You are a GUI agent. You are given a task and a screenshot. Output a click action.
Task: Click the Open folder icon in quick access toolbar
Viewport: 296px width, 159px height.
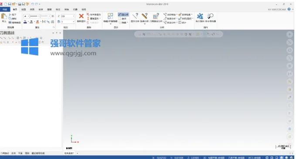pyautogui.click(x=14, y=4)
